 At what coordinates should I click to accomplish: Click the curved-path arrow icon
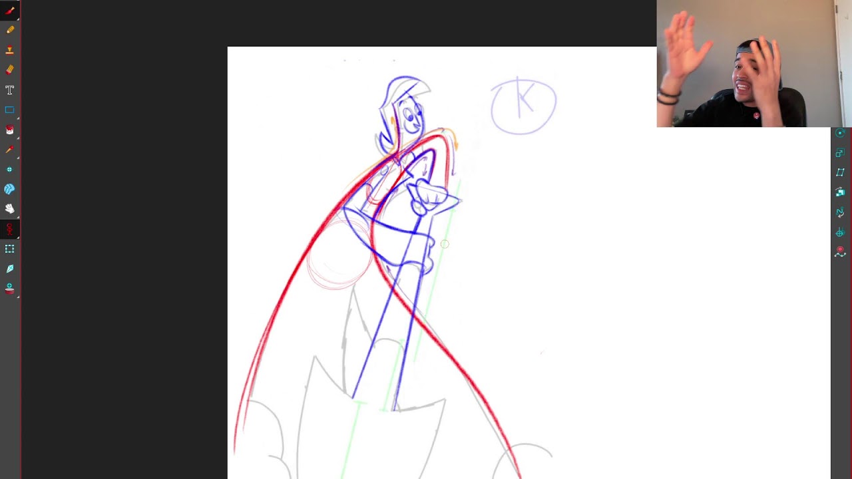pyautogui.click(x=840, y=212)
